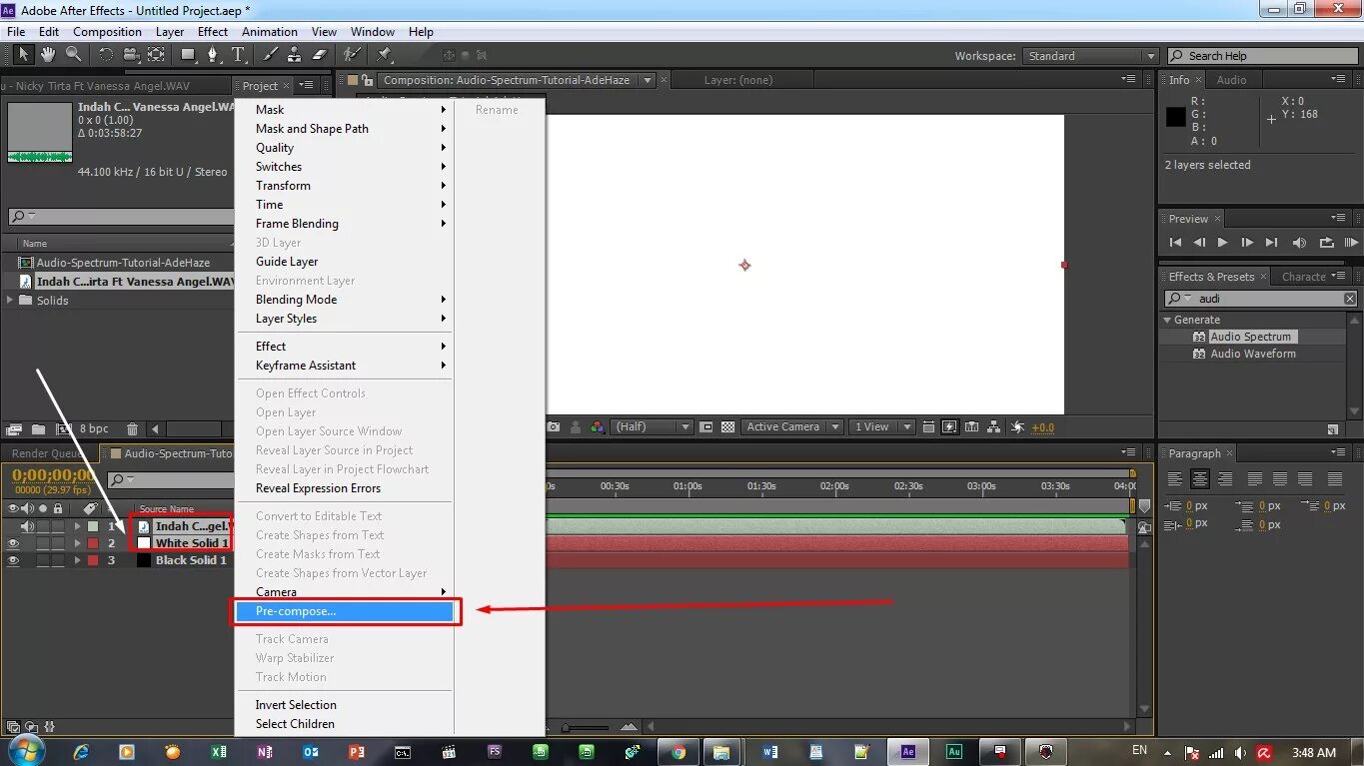Open the Animation menu

pyautogui.click(x=270, y=32)
